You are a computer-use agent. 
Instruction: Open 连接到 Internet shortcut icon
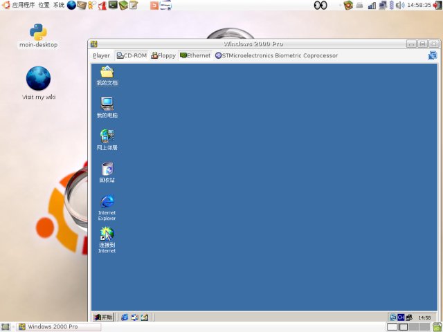pos(107,240)
